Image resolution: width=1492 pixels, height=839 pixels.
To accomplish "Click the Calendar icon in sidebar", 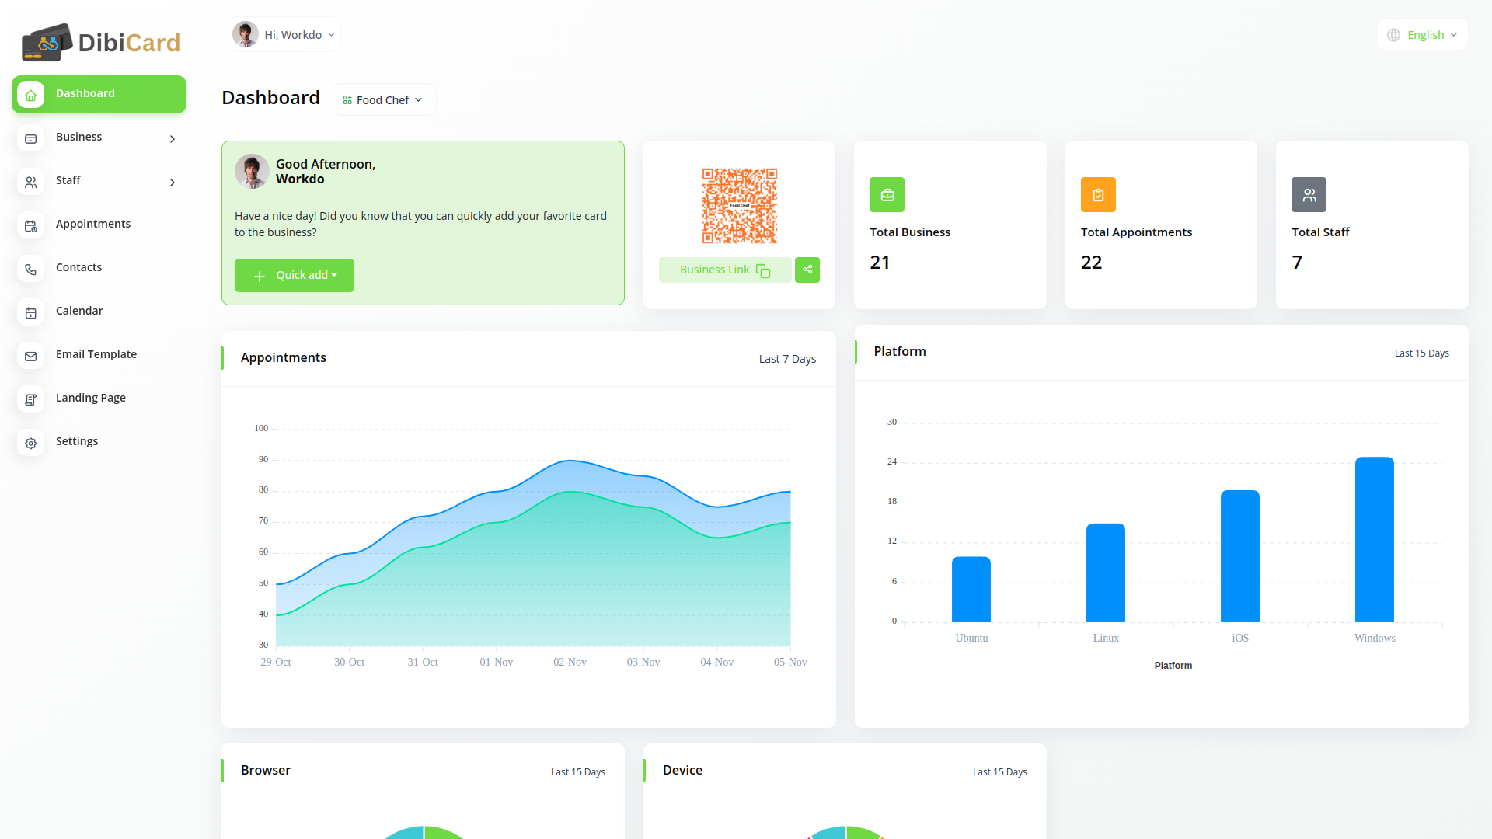I will pyautogui.click(x=31, y=312).
